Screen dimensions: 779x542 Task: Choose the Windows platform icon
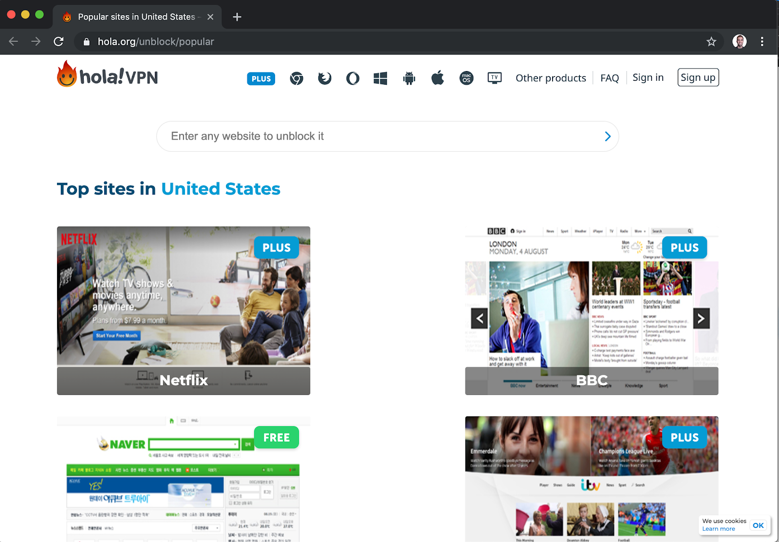380,78
